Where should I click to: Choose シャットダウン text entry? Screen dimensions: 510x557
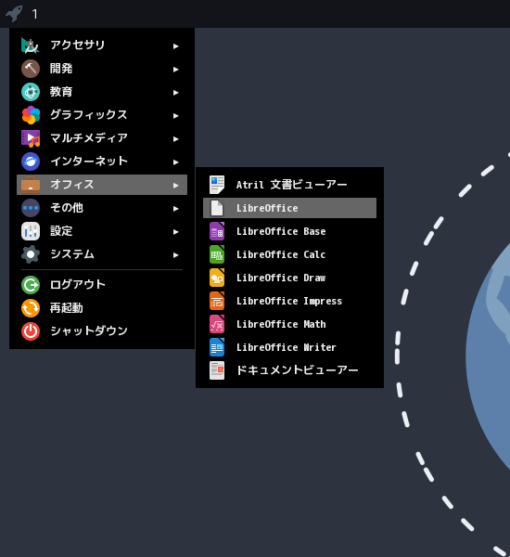click(x=89, y=331)
